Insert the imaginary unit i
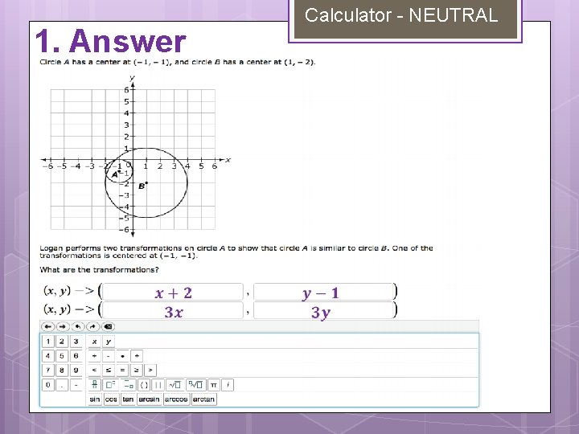Image resolution: width=579 pixels, height=434 pixels. pyautogui.click(x=228, y=385)
